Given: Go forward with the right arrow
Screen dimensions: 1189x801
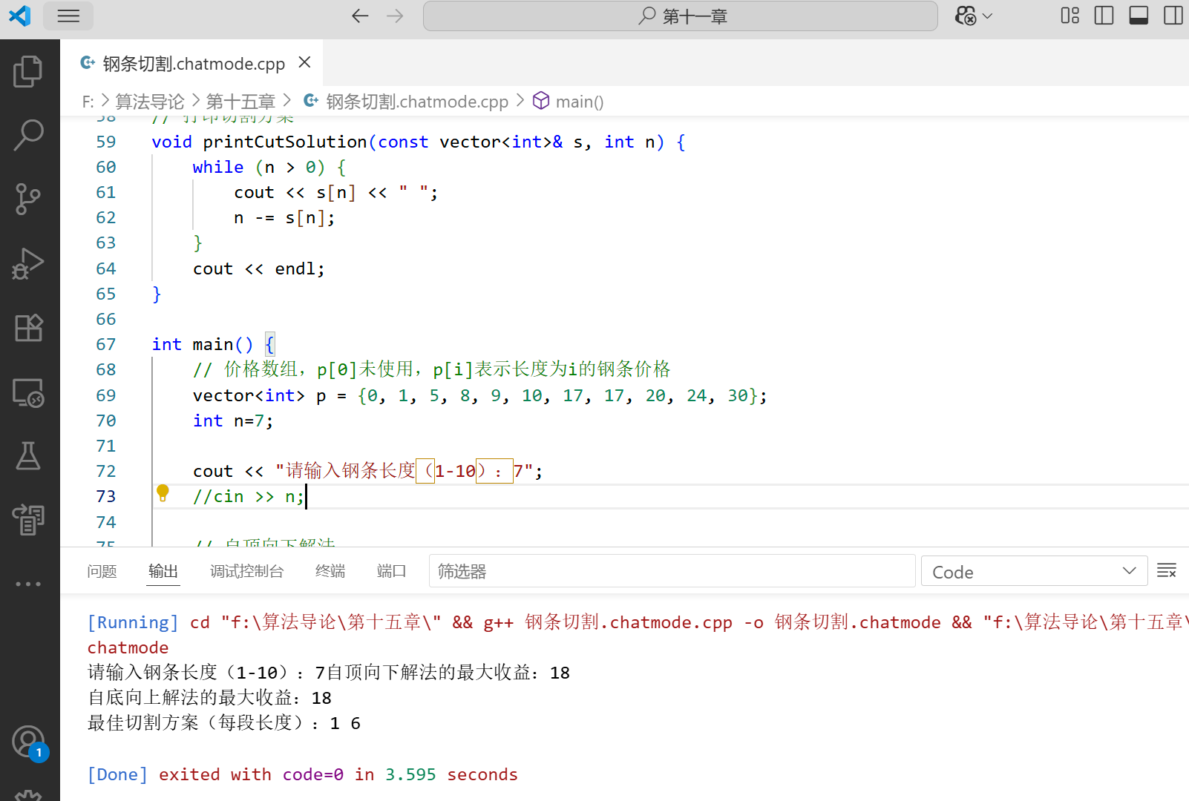Looking at the screenshot, I should tap(395, 16).
